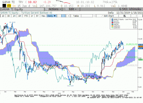Viewport: 143px width, 103px height.
Task: Select the line chart type icon
Action: point(59,16)
